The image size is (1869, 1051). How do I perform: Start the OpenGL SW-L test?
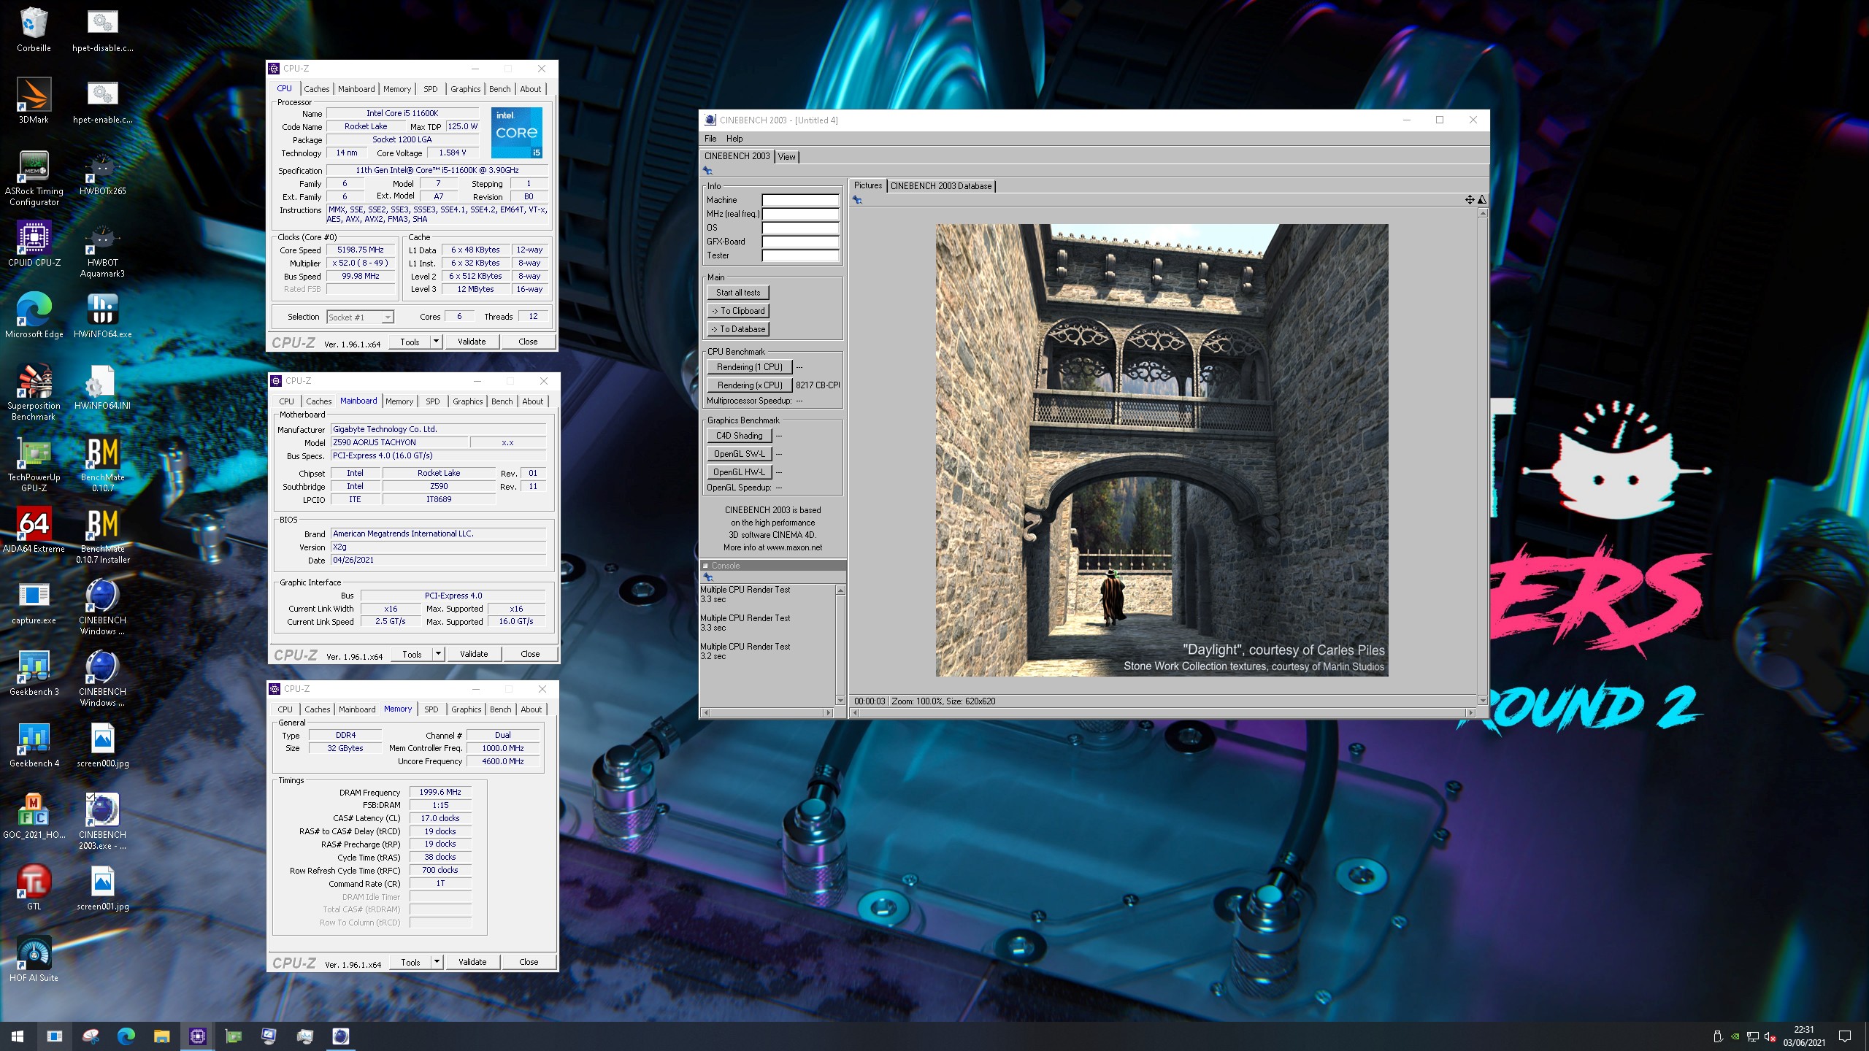click(739, 454)
